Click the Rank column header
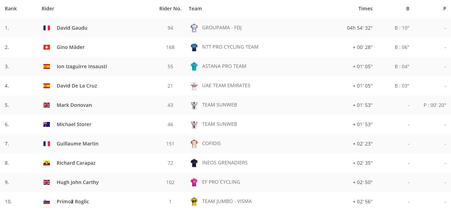Screen dimensions: 451x214 pyautogui.click(x=11, y=9)
